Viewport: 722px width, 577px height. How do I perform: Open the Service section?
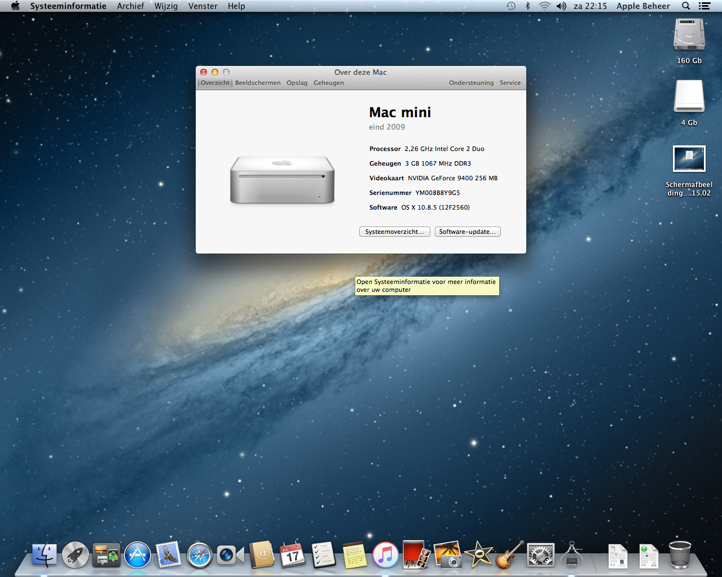(510, 83)
